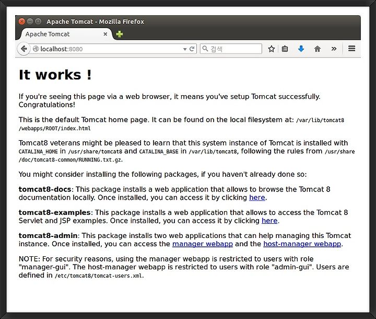Maximize the Firefox window
The image size is (376, 319).
point(38,21)
